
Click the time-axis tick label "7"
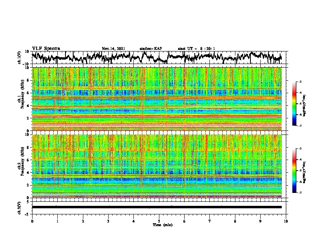pyautogui.click(x=210, y=221)
